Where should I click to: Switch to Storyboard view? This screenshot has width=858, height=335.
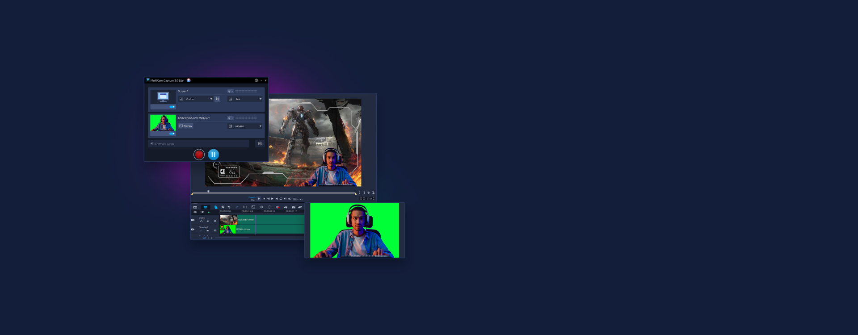click(x=195, y=207)
